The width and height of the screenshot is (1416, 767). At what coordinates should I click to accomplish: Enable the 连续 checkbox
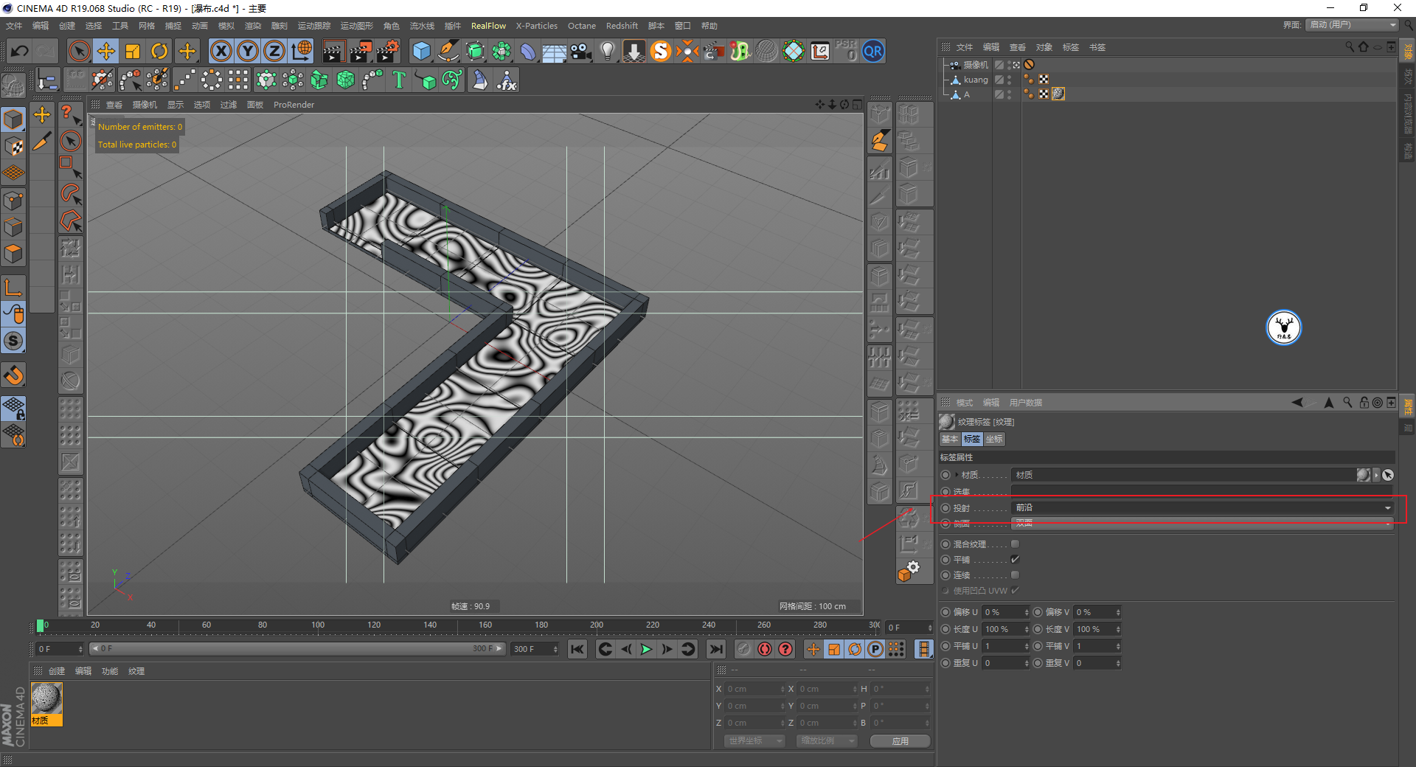click(x=1015, y=575)
